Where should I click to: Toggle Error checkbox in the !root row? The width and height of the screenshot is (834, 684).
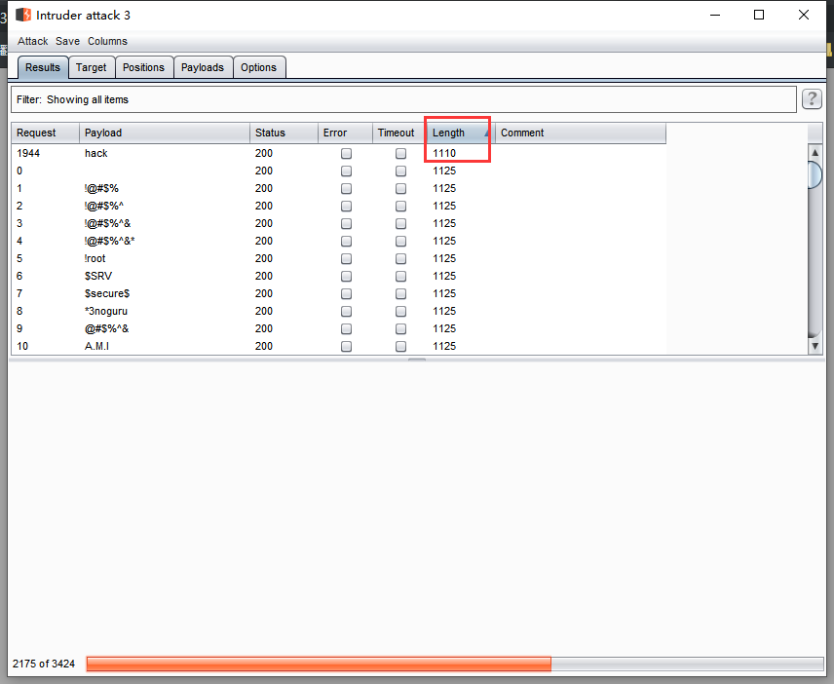click(x=346, y=258)
